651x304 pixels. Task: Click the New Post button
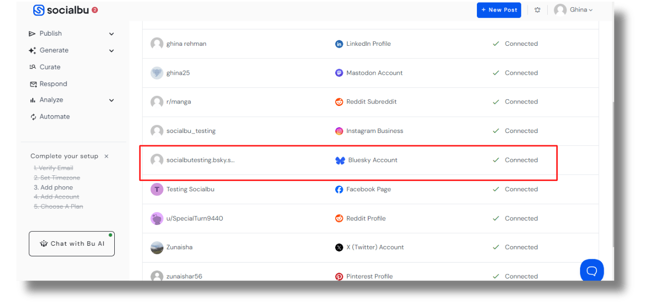coord(499,10)
